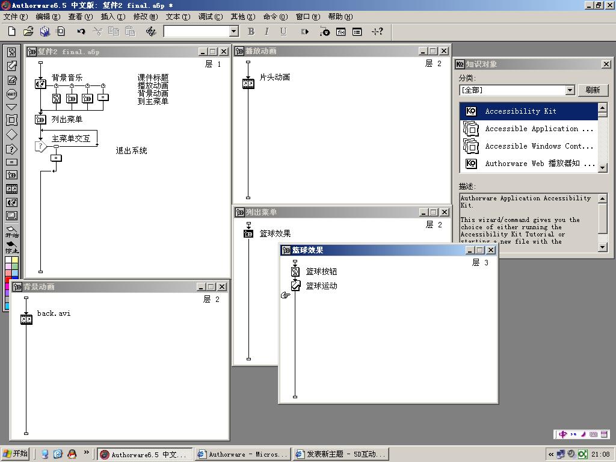Click the Import toolbar icon

point(61,31)
